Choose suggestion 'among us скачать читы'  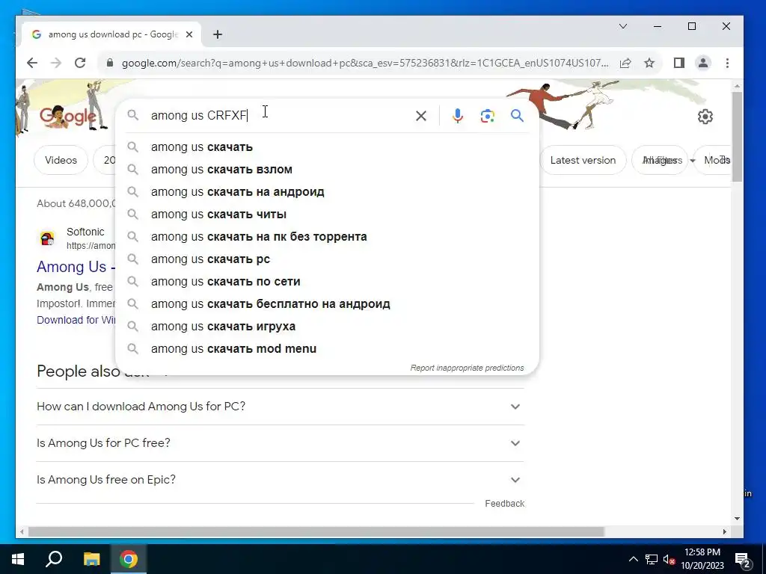328,215
